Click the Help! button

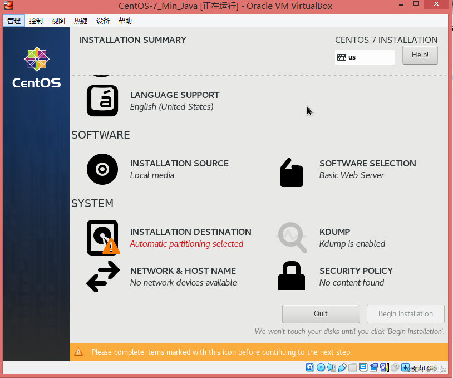[420, 55]
